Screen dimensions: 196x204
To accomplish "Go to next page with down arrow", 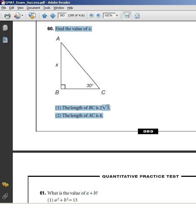I will [x=53, y=16].
